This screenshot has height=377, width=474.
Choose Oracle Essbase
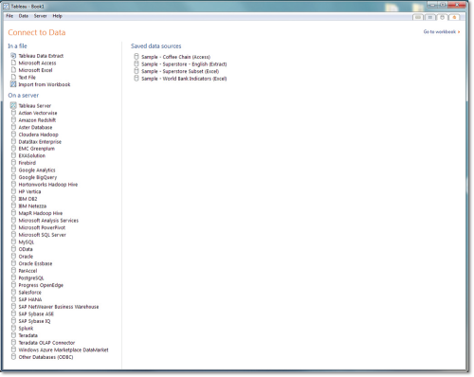35,263
